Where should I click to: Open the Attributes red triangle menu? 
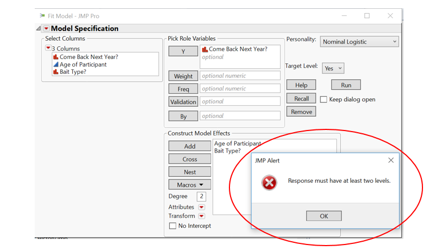pyautogui.click(x=201, y=207)
